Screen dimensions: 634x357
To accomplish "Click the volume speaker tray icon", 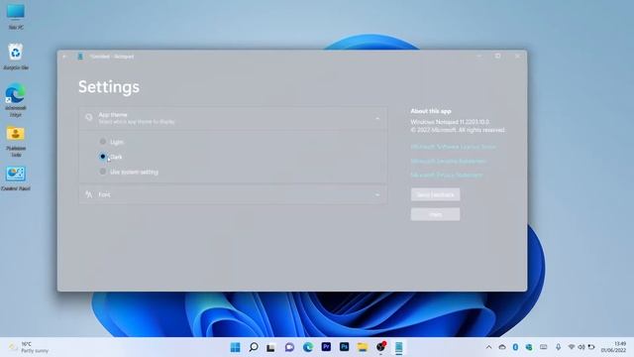I will (x=581, y=347).
